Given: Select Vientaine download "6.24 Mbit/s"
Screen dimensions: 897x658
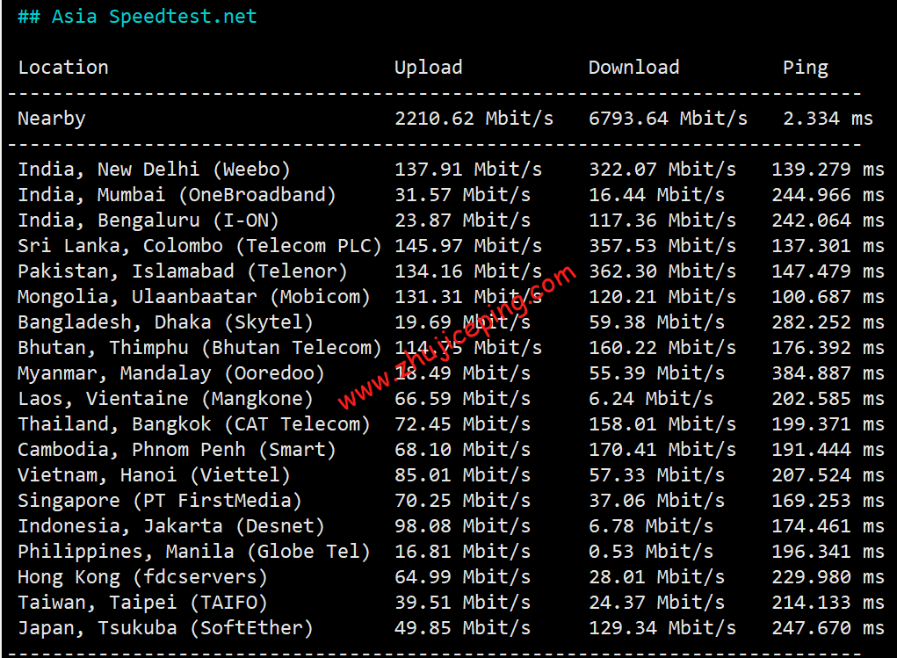Looking at the screenshot, I should 651,399.
